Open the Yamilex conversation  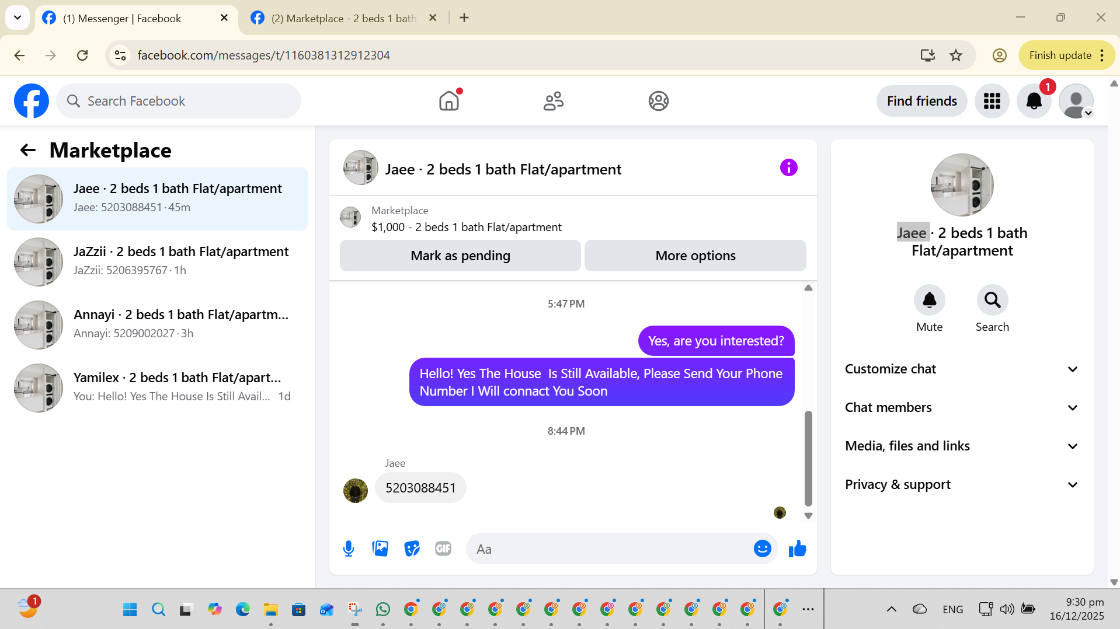[158, 388]
